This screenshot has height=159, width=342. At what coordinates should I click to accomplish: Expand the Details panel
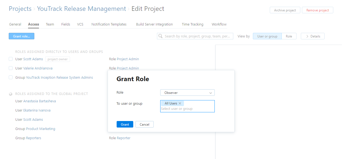[x=313, y=36]
